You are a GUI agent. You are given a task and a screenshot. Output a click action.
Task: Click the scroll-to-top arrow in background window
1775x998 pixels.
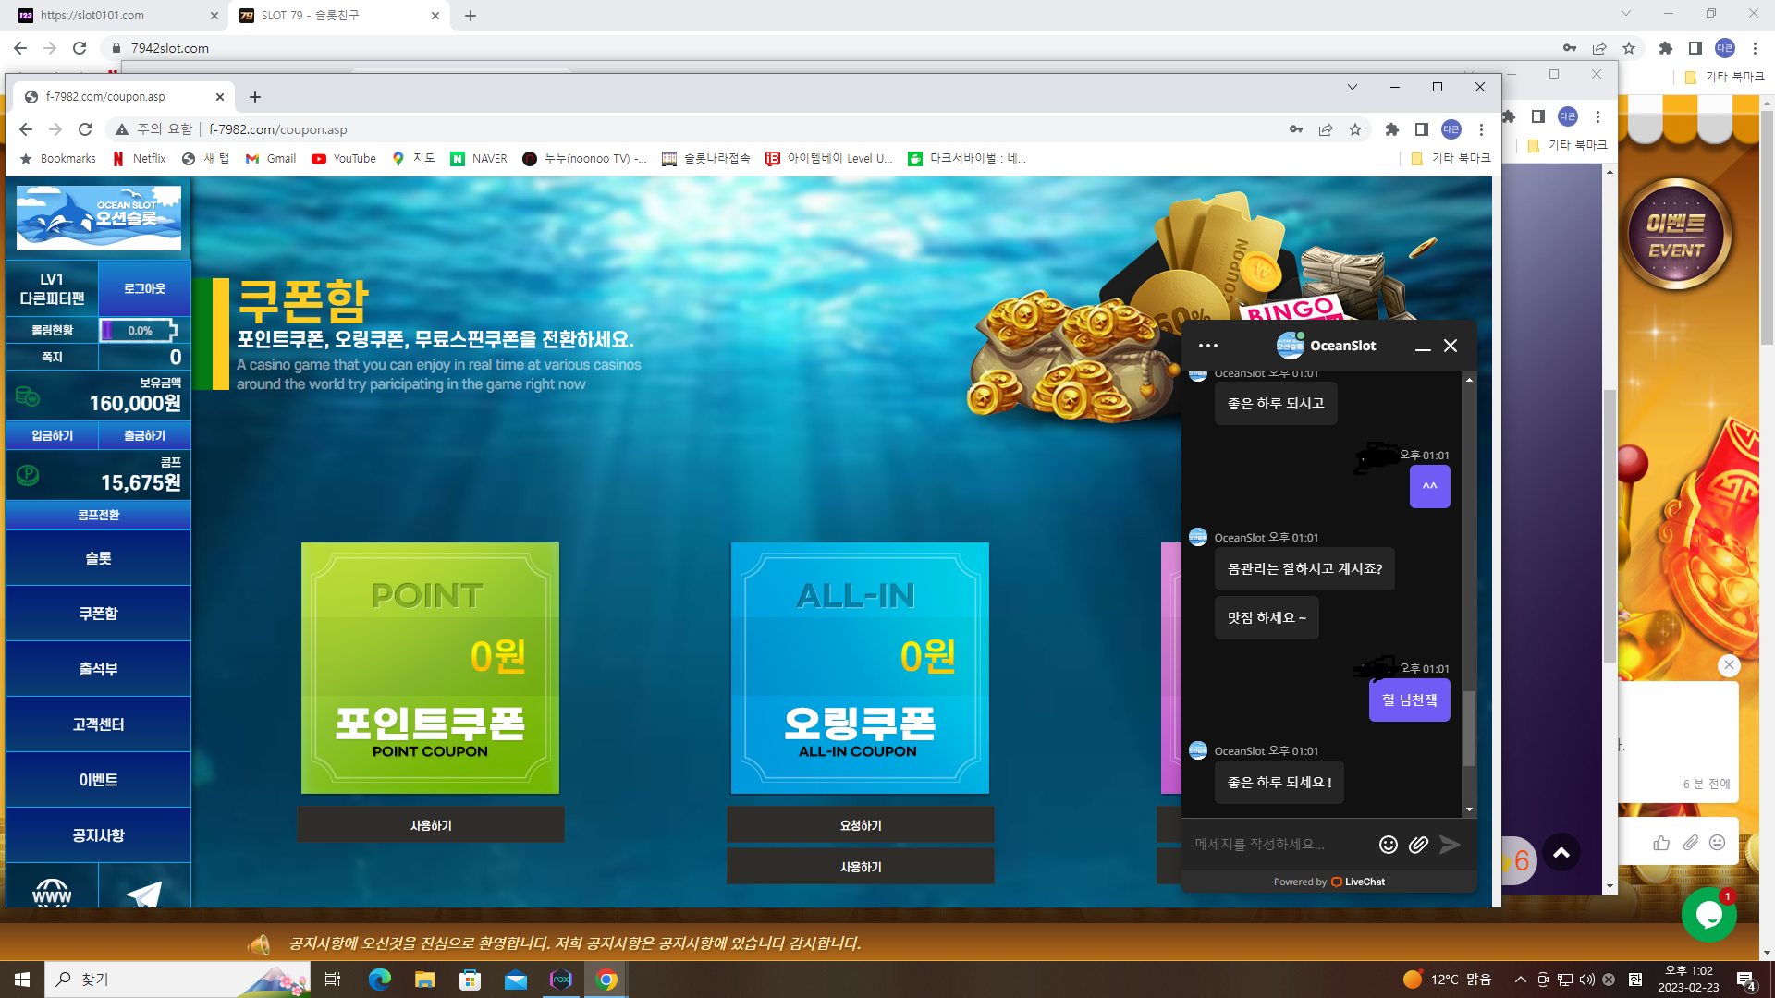(x=1561, y=853)
